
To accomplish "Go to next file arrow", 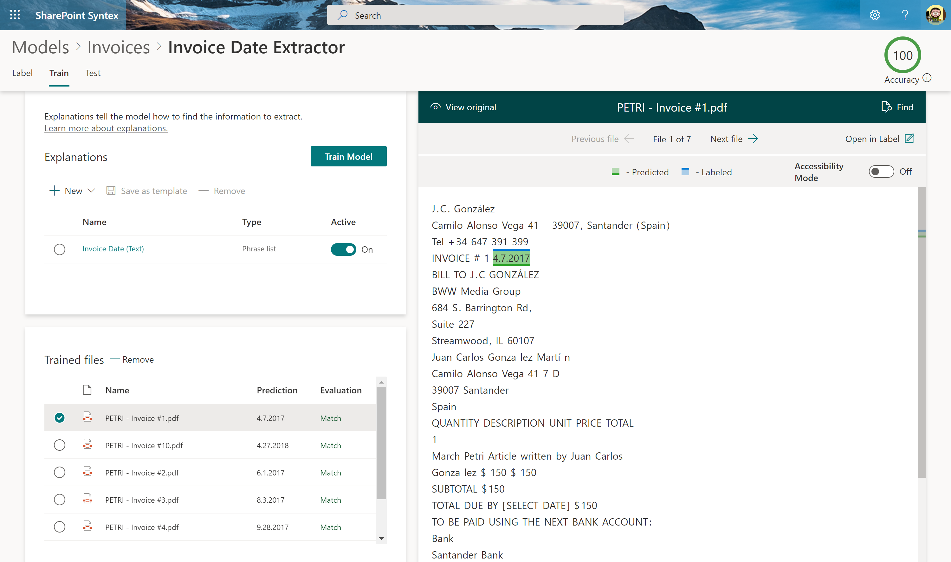I will click(x=753, y=139).
